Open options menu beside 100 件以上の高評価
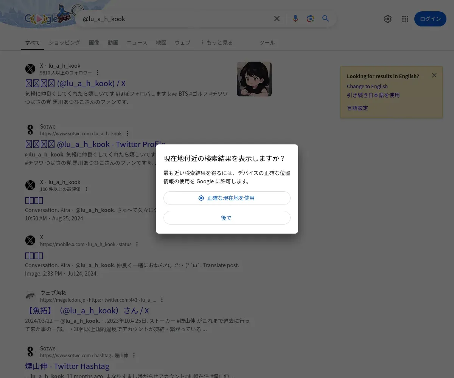This screenshot has width=454, height=378. click(x=86, y=189)
